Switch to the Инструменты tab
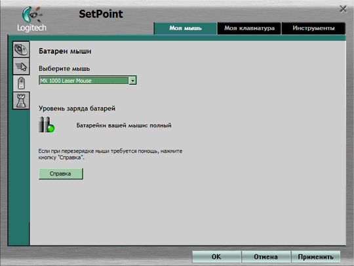 click(x=313, y=28)
